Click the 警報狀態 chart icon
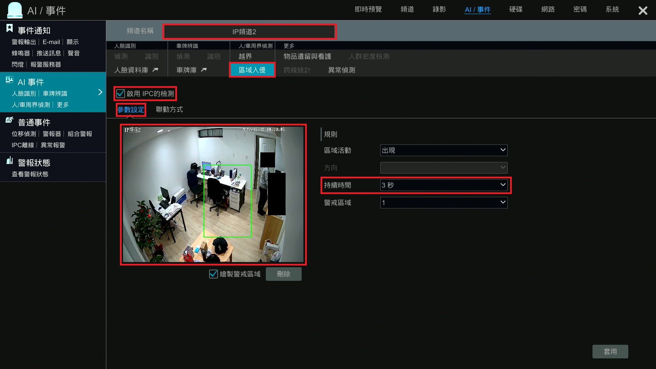The width and height of the screenshot is (656, 369). (x=10, y=160)
